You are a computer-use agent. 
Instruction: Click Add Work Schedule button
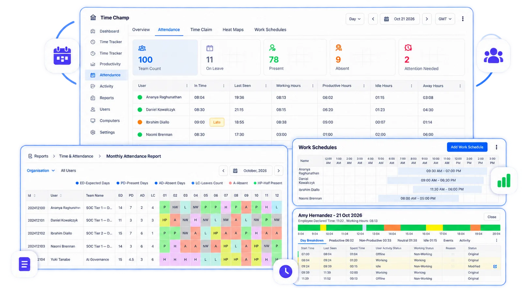coord(467,147)
